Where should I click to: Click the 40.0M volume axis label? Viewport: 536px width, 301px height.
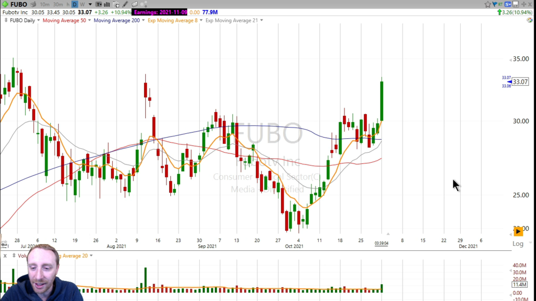(x=519, y=265)
